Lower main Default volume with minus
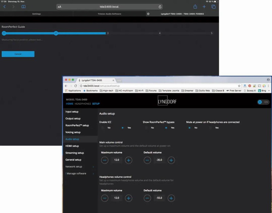 tap(147, 160)
